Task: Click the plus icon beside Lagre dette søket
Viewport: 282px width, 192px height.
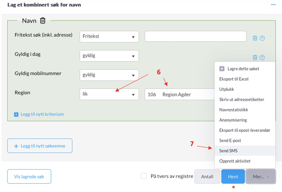Action: tap(222, 69)
